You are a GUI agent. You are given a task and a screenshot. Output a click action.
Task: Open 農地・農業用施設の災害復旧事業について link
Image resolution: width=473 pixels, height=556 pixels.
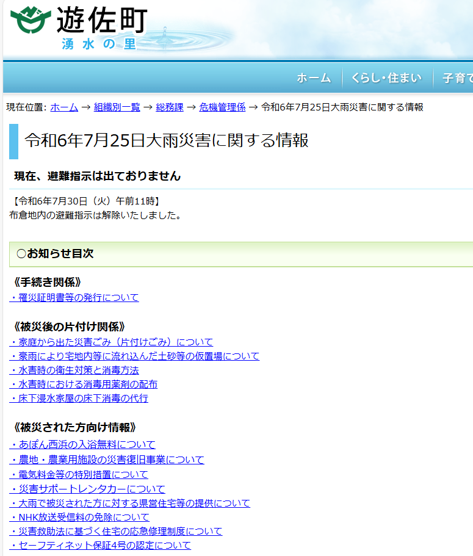pyautogui.click(x=107, y=460)
